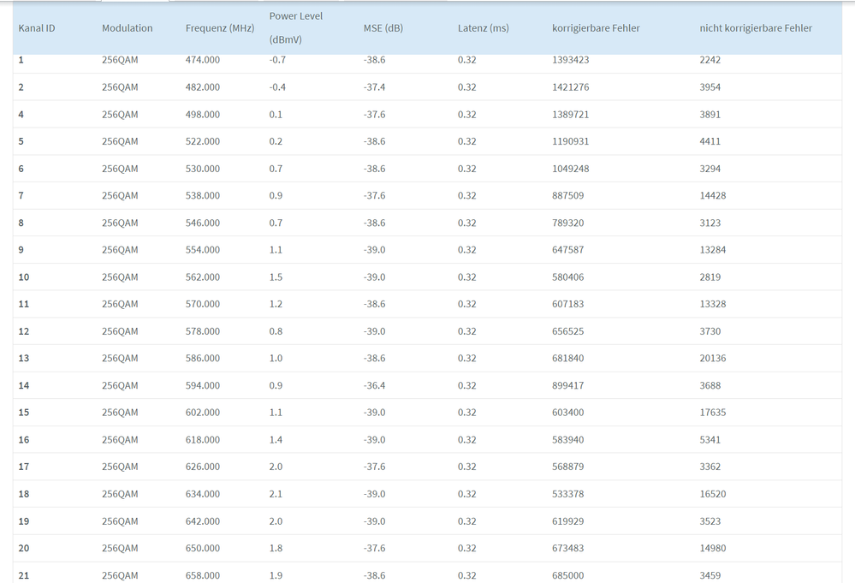Click uncorrectable errors value 14428
Image resolution: width=855 pixels, height=583 pixels.
pos(713,195)
